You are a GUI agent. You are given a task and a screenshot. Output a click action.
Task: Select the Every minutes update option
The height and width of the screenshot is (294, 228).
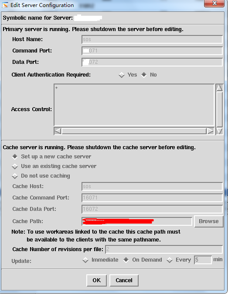click(x=170, y=260)
